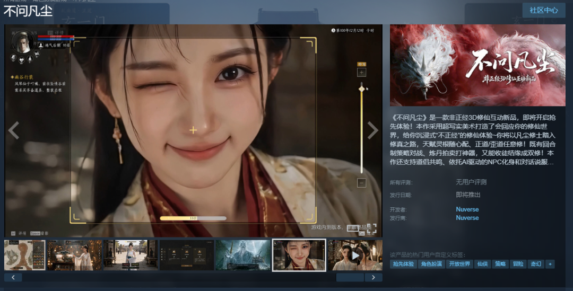Select the 角色扮演 tag

point(431,264)
